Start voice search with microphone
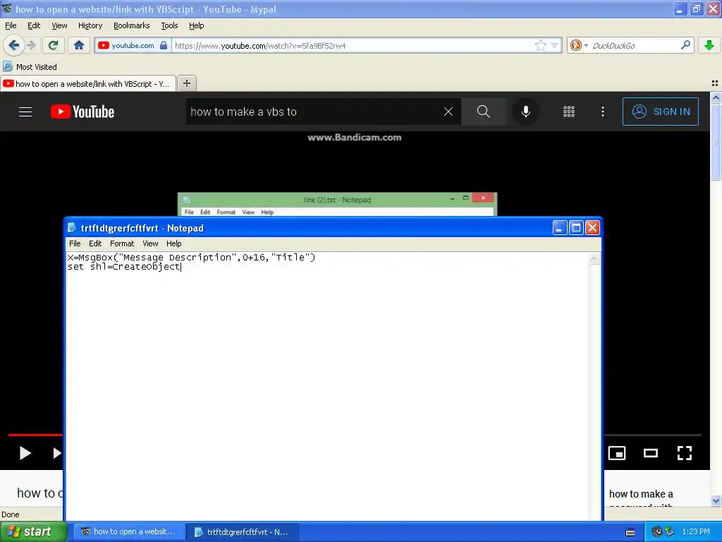This screenshot has width=722, height=542. [x=525, y=112]
